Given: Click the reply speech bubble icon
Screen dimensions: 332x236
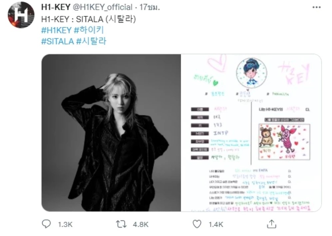Looking at the screenshot, I should coord(46,224).
